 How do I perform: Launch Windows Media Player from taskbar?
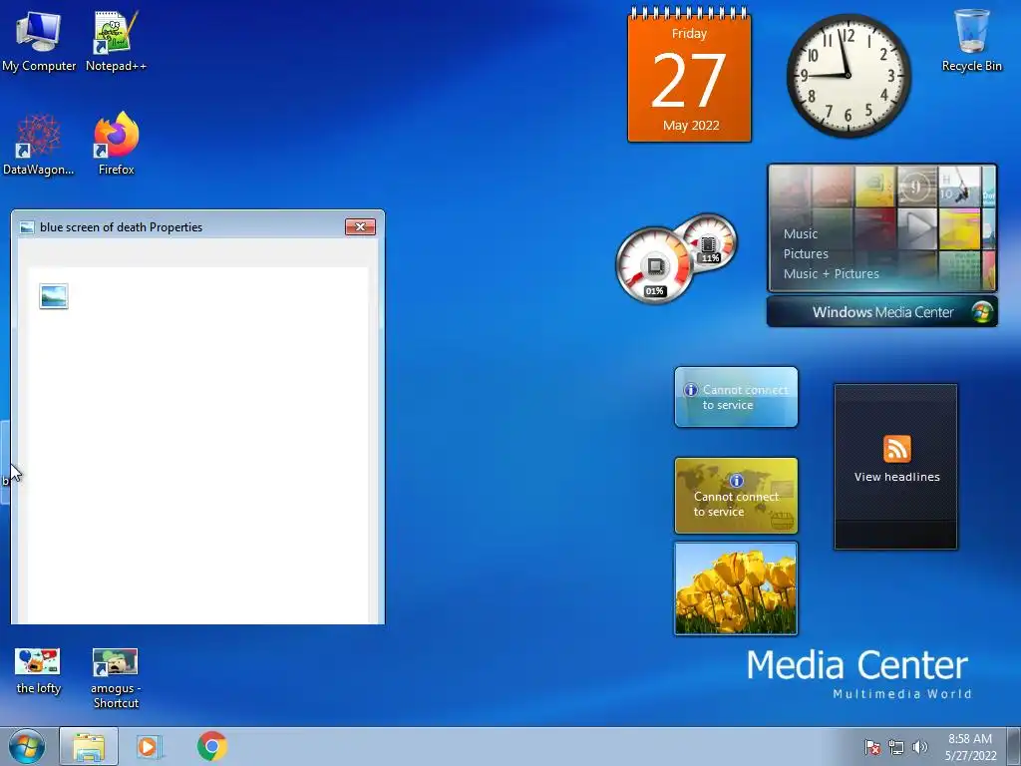point(150,746)
